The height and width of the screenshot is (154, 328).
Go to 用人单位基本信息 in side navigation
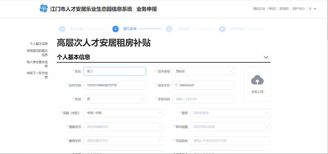pos(37,64)
